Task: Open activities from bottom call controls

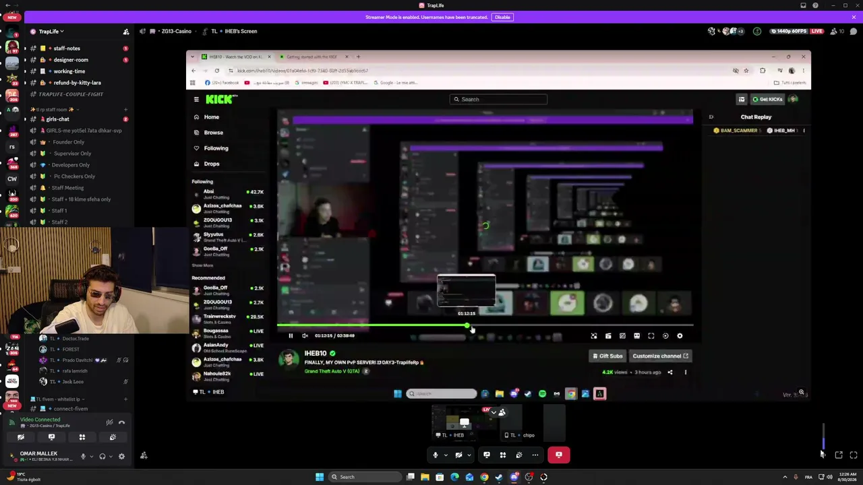Action: [503, 455]
